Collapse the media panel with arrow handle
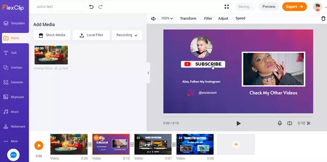 click(x=148, y=73)
